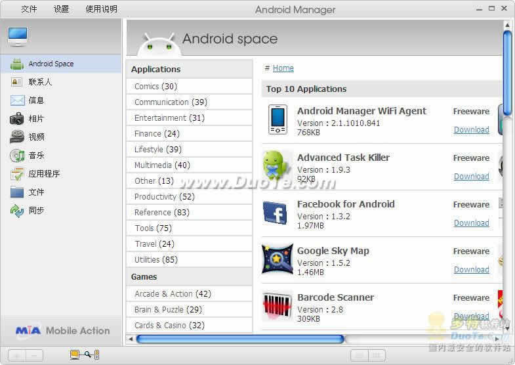
Task: Download Android Manager WiFi Agent
Action: pos(471,130)
